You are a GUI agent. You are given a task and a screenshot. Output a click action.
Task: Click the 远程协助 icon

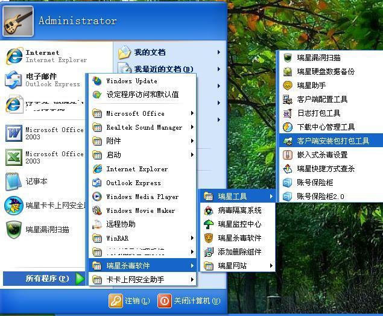97,224
